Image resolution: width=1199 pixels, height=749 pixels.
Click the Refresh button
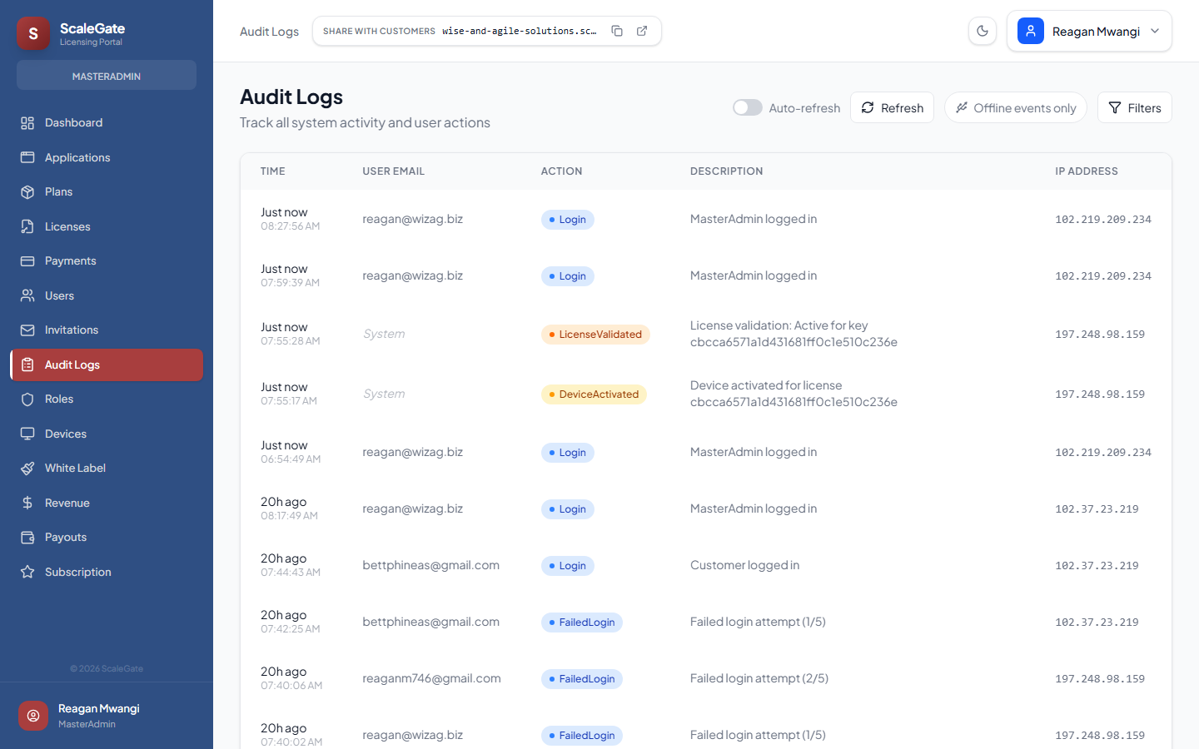(892, 107)
